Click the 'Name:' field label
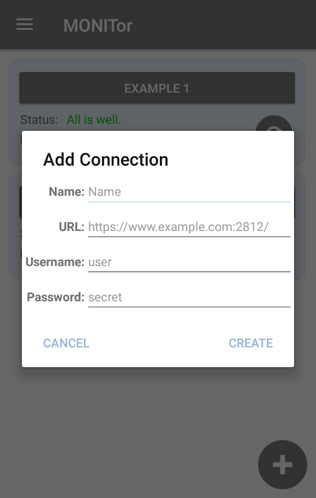 [x=67, y=192]
